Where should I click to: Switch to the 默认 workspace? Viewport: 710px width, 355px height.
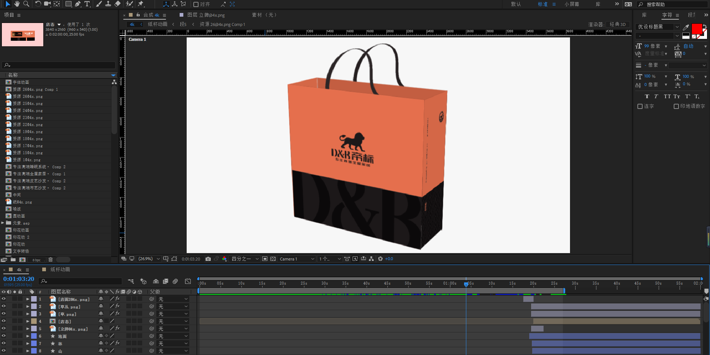tap(516, 4)
